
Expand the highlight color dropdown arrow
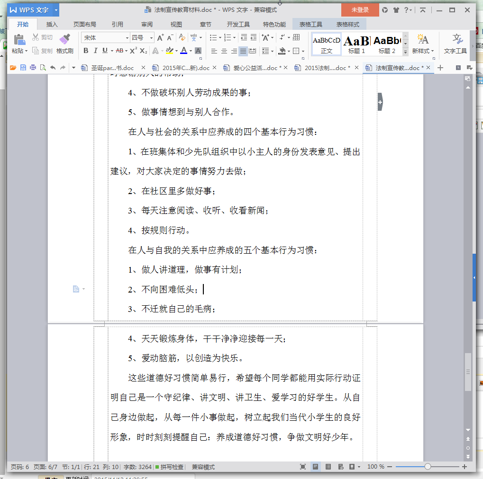click(x=176, y=51)
